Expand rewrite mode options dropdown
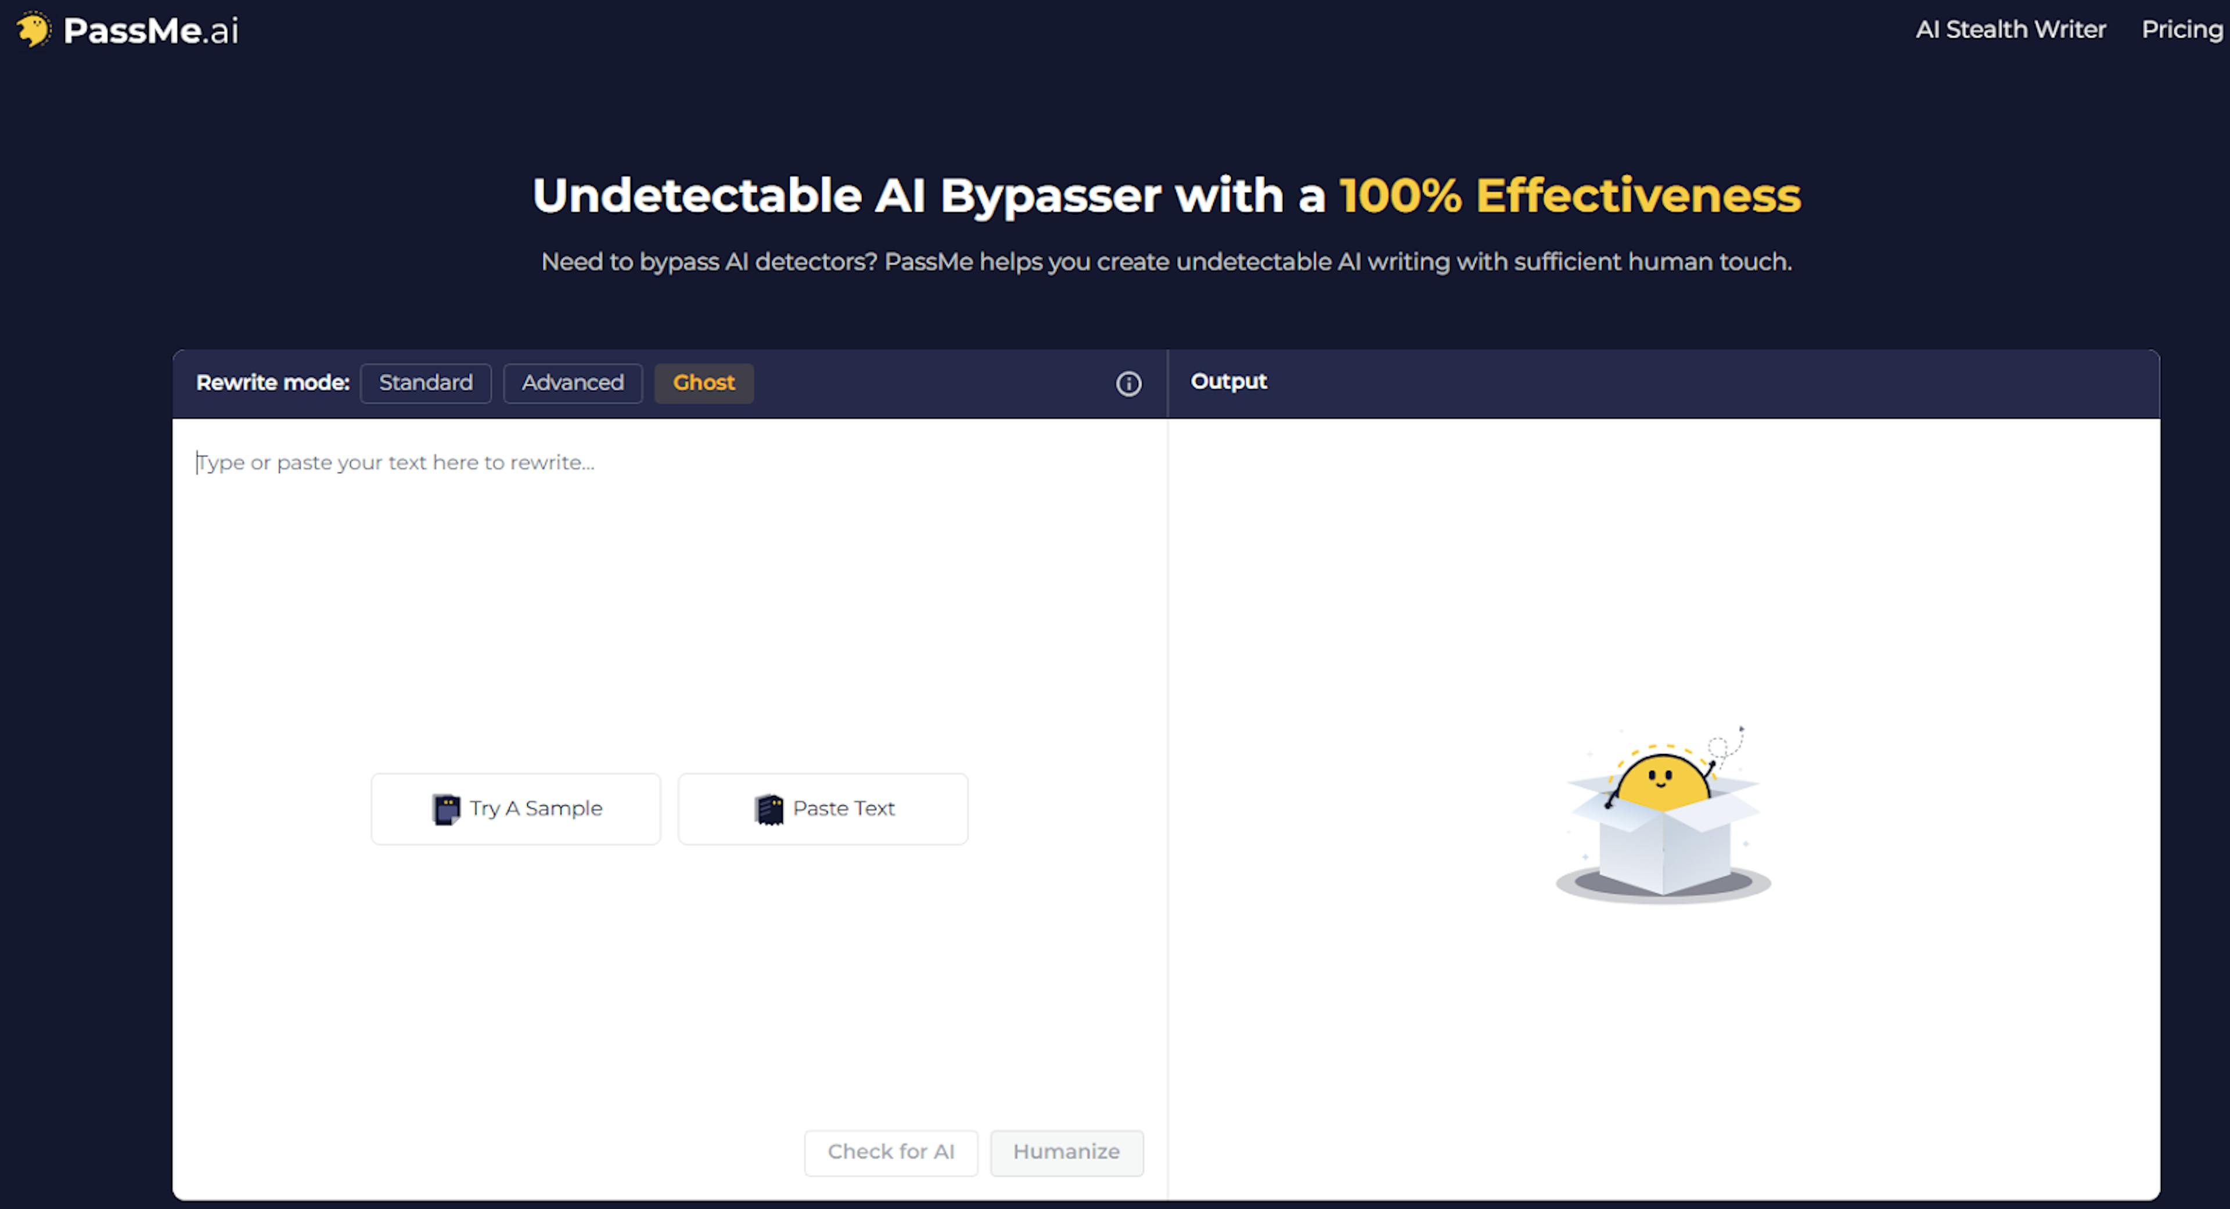2230x1209 pixels. [1128, 382]
